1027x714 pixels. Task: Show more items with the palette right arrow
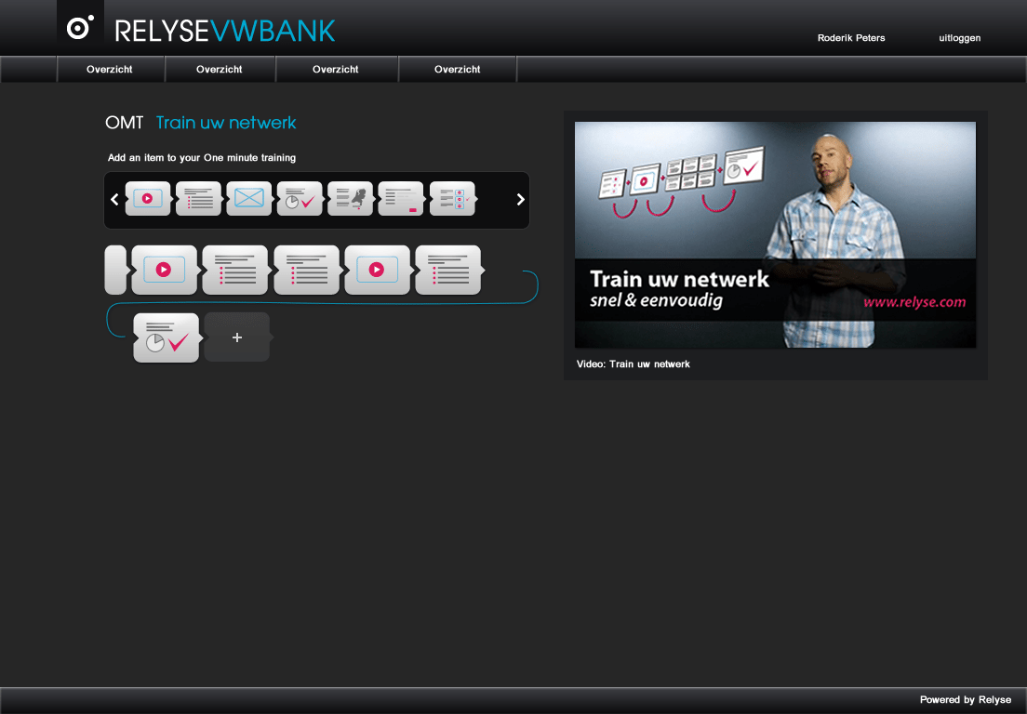tap(521, 199)
